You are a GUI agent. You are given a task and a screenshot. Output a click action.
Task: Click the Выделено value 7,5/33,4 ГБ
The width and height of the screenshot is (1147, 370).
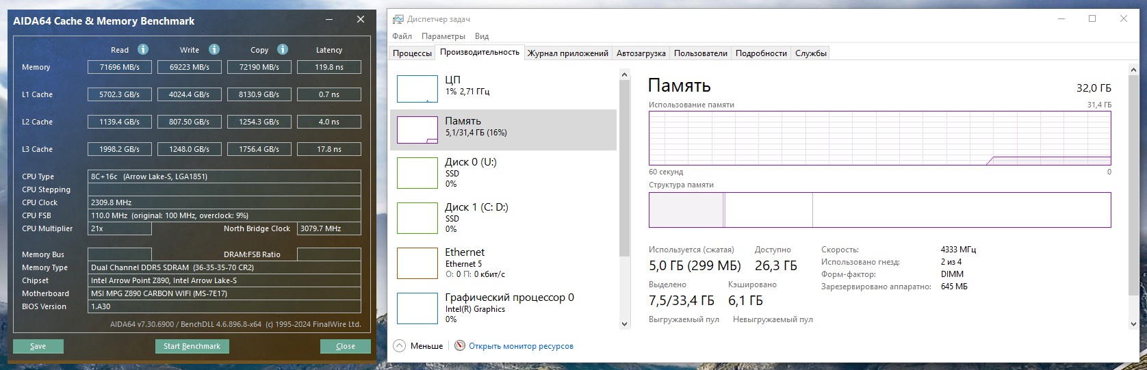click(x=681, y=300)
